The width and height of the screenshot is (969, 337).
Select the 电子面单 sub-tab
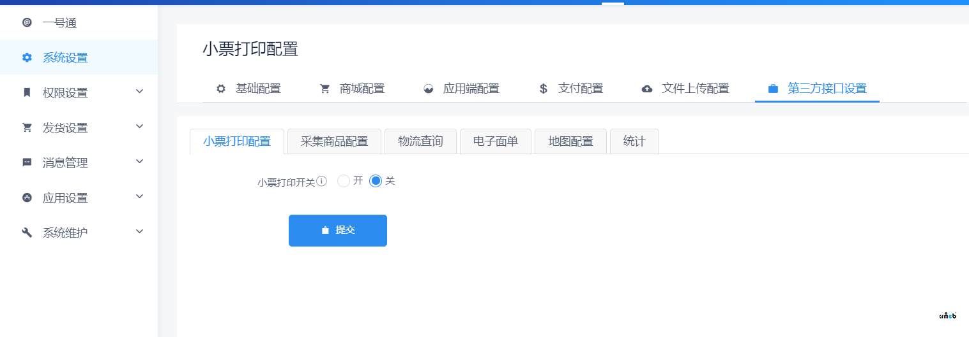tap(496, 141)
